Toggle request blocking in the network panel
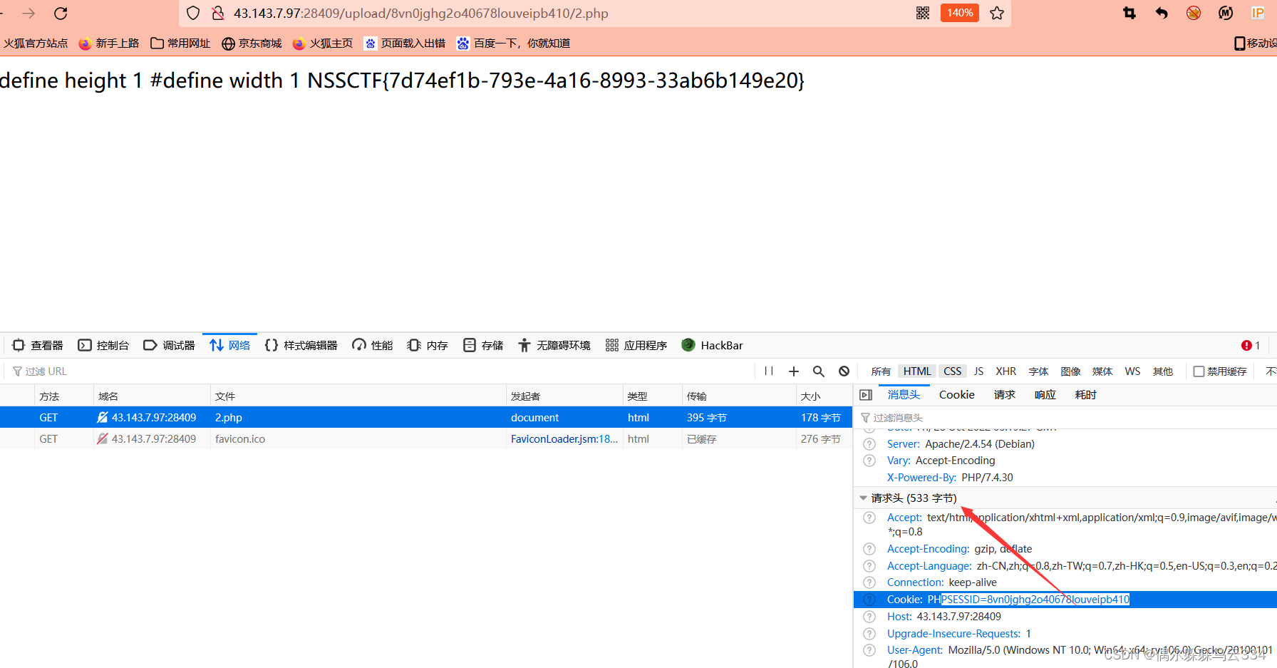Image resolution: width=1277 pixels, height=668 pixels. click(x=844, y=371)
